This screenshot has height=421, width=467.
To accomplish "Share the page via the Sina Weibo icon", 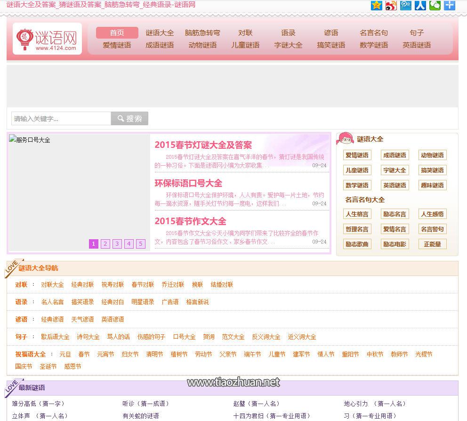I will point(391,6).
